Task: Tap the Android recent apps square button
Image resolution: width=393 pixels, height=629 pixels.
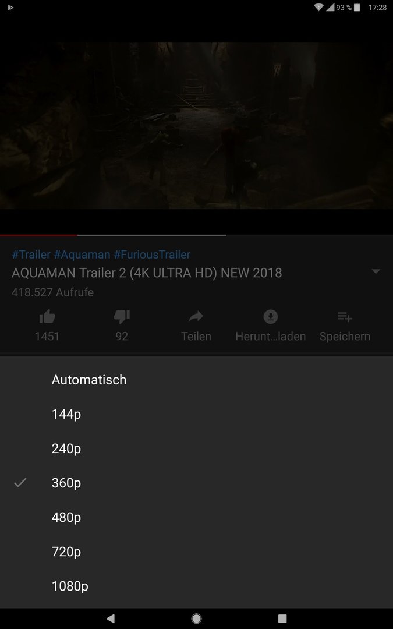Action: pyautogui.click(x=282, y=619)
